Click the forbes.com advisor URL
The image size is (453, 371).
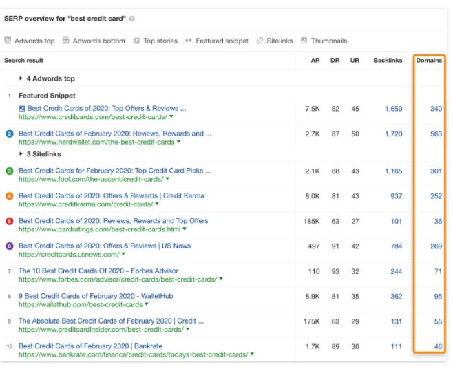(118, 279)
